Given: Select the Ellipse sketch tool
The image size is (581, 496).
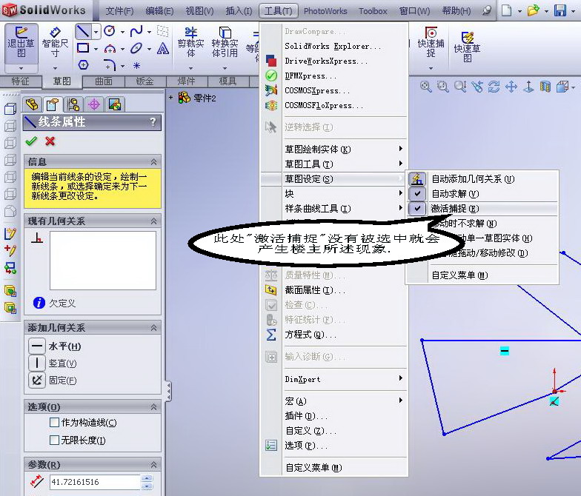Looking at the screenshot, I should pyautogui.click(x=136, y=48).
